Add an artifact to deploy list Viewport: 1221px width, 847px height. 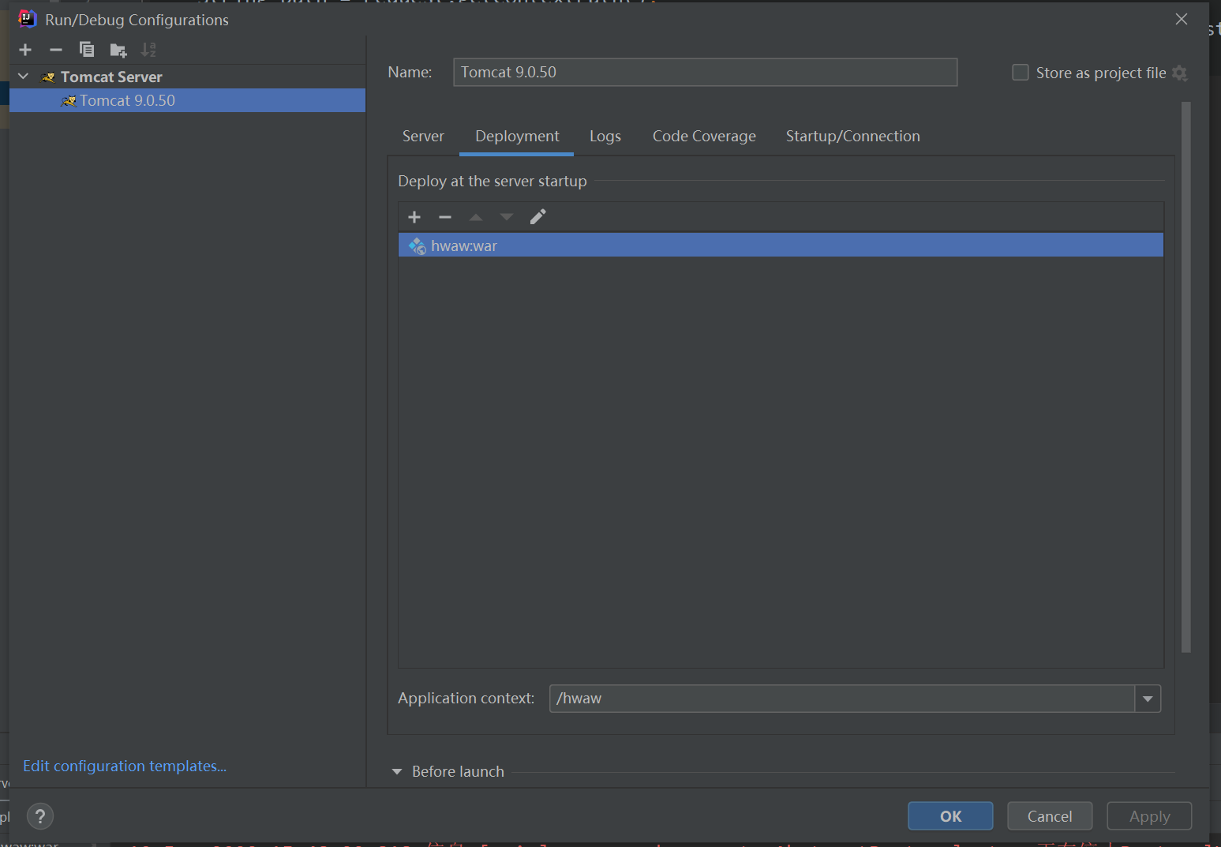coord(414,217)
